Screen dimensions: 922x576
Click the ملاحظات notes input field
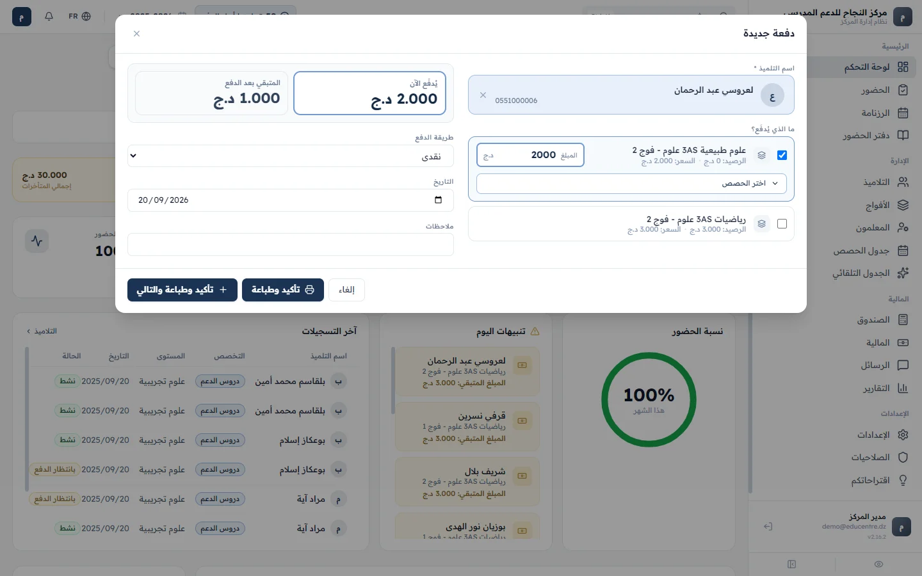[291, 244]
